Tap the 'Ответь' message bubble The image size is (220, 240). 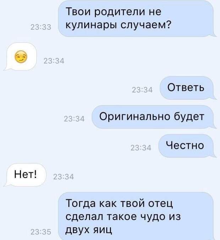click(x=187, y=88)
